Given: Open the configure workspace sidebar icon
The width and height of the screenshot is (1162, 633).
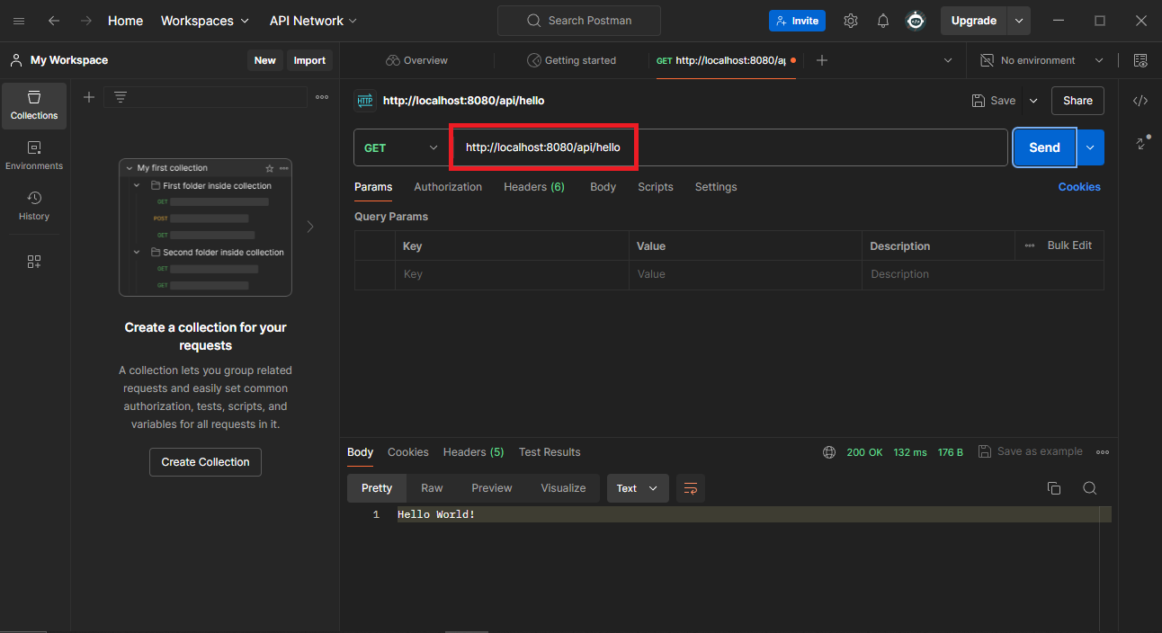Looking at the screenshot, I should (34, 262).
